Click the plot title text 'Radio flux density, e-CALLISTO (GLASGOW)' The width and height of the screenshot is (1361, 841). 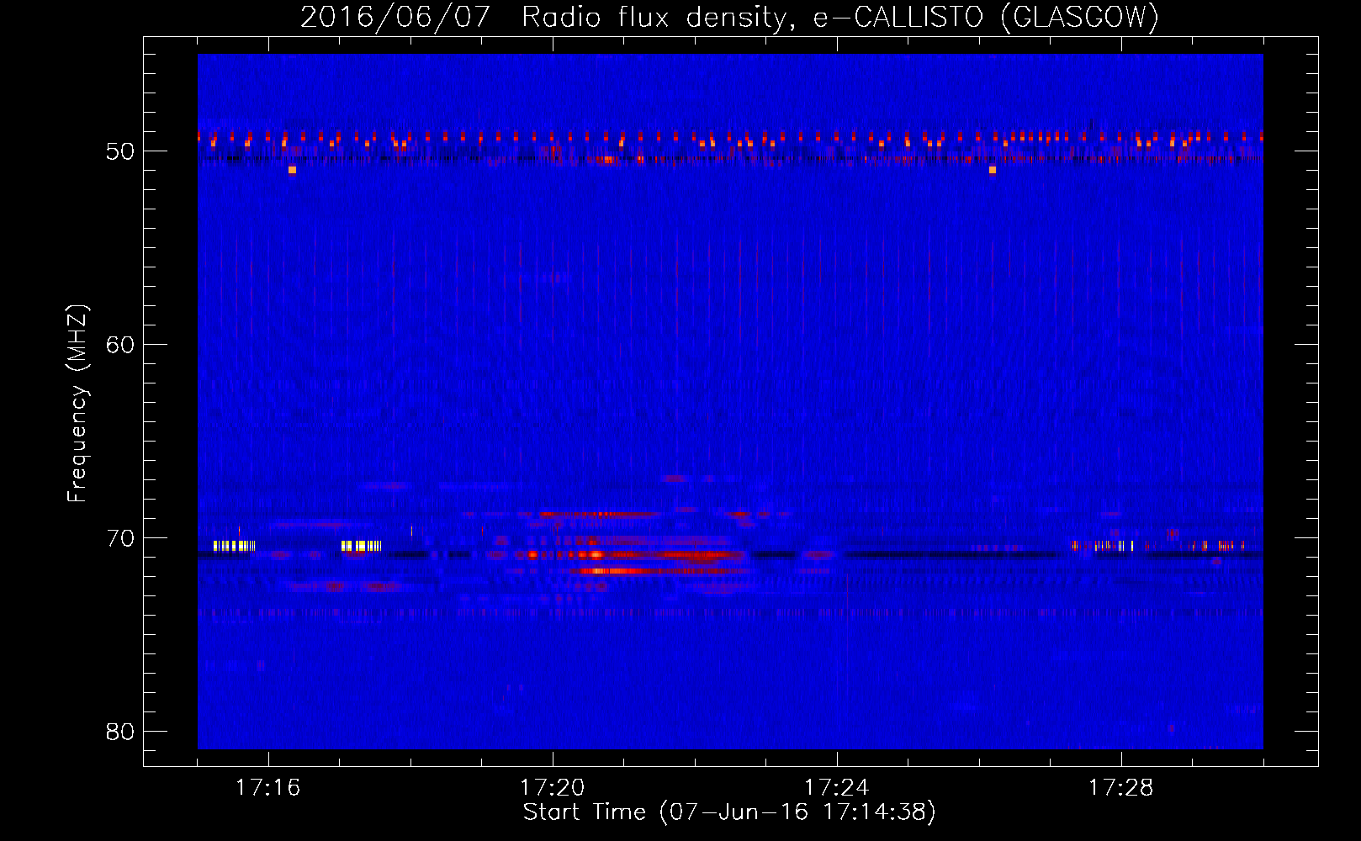click(840, 17)
